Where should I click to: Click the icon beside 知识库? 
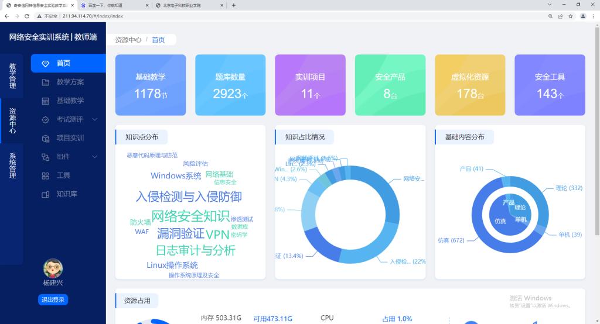[x=45, y=195]
